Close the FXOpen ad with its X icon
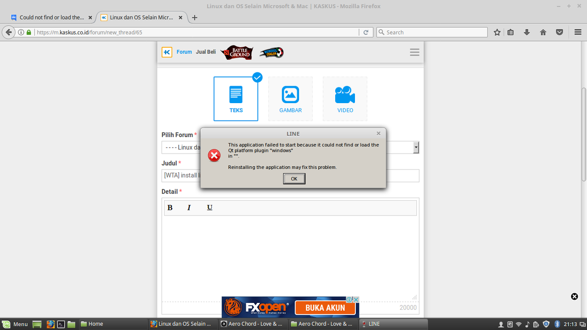Screen dimensions: 587x330 pyautogui.click(x=355, y=299)
